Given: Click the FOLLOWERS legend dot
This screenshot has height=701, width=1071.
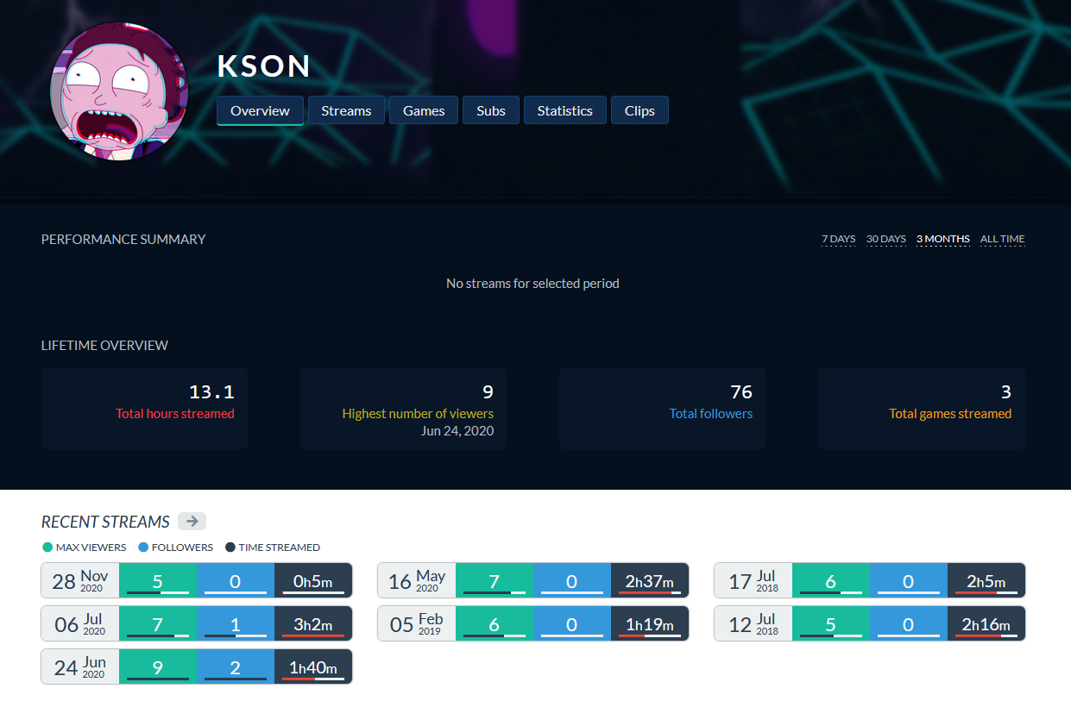Looking at the screenshot, I should pos(143,548).
